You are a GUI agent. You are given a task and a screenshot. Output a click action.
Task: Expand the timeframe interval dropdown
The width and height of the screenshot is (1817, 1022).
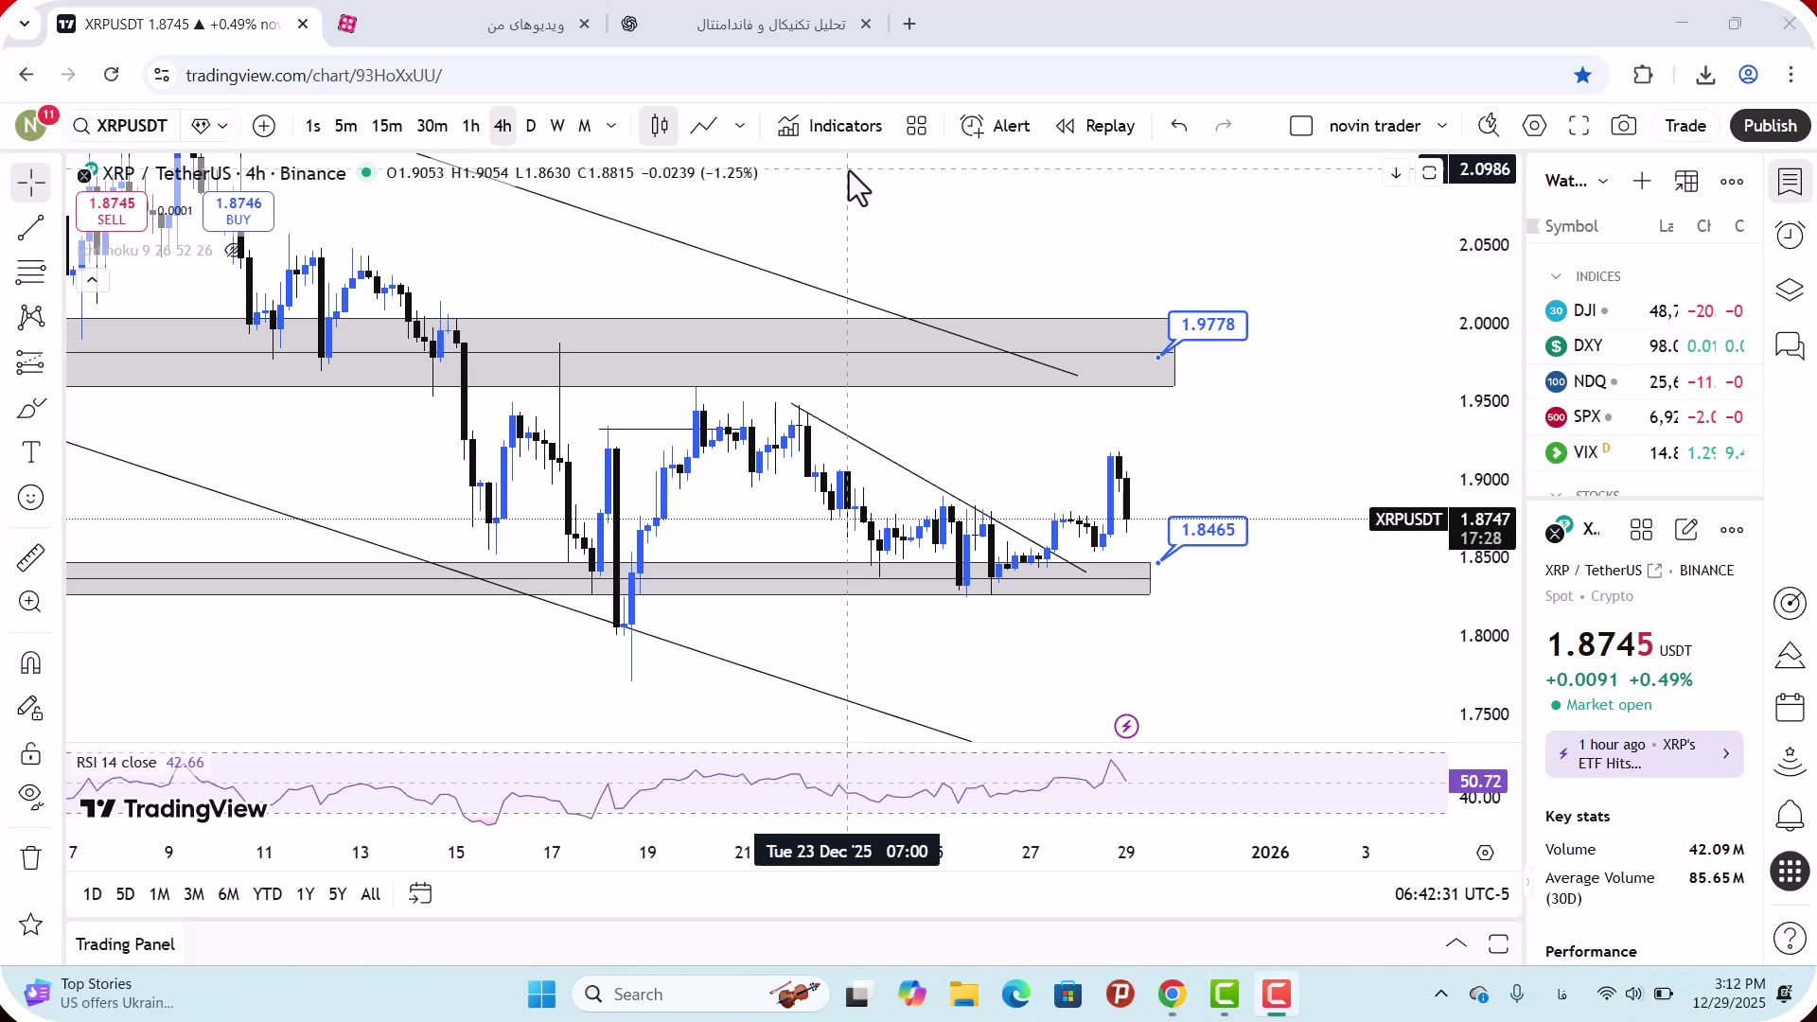click(x=611, y=126)
